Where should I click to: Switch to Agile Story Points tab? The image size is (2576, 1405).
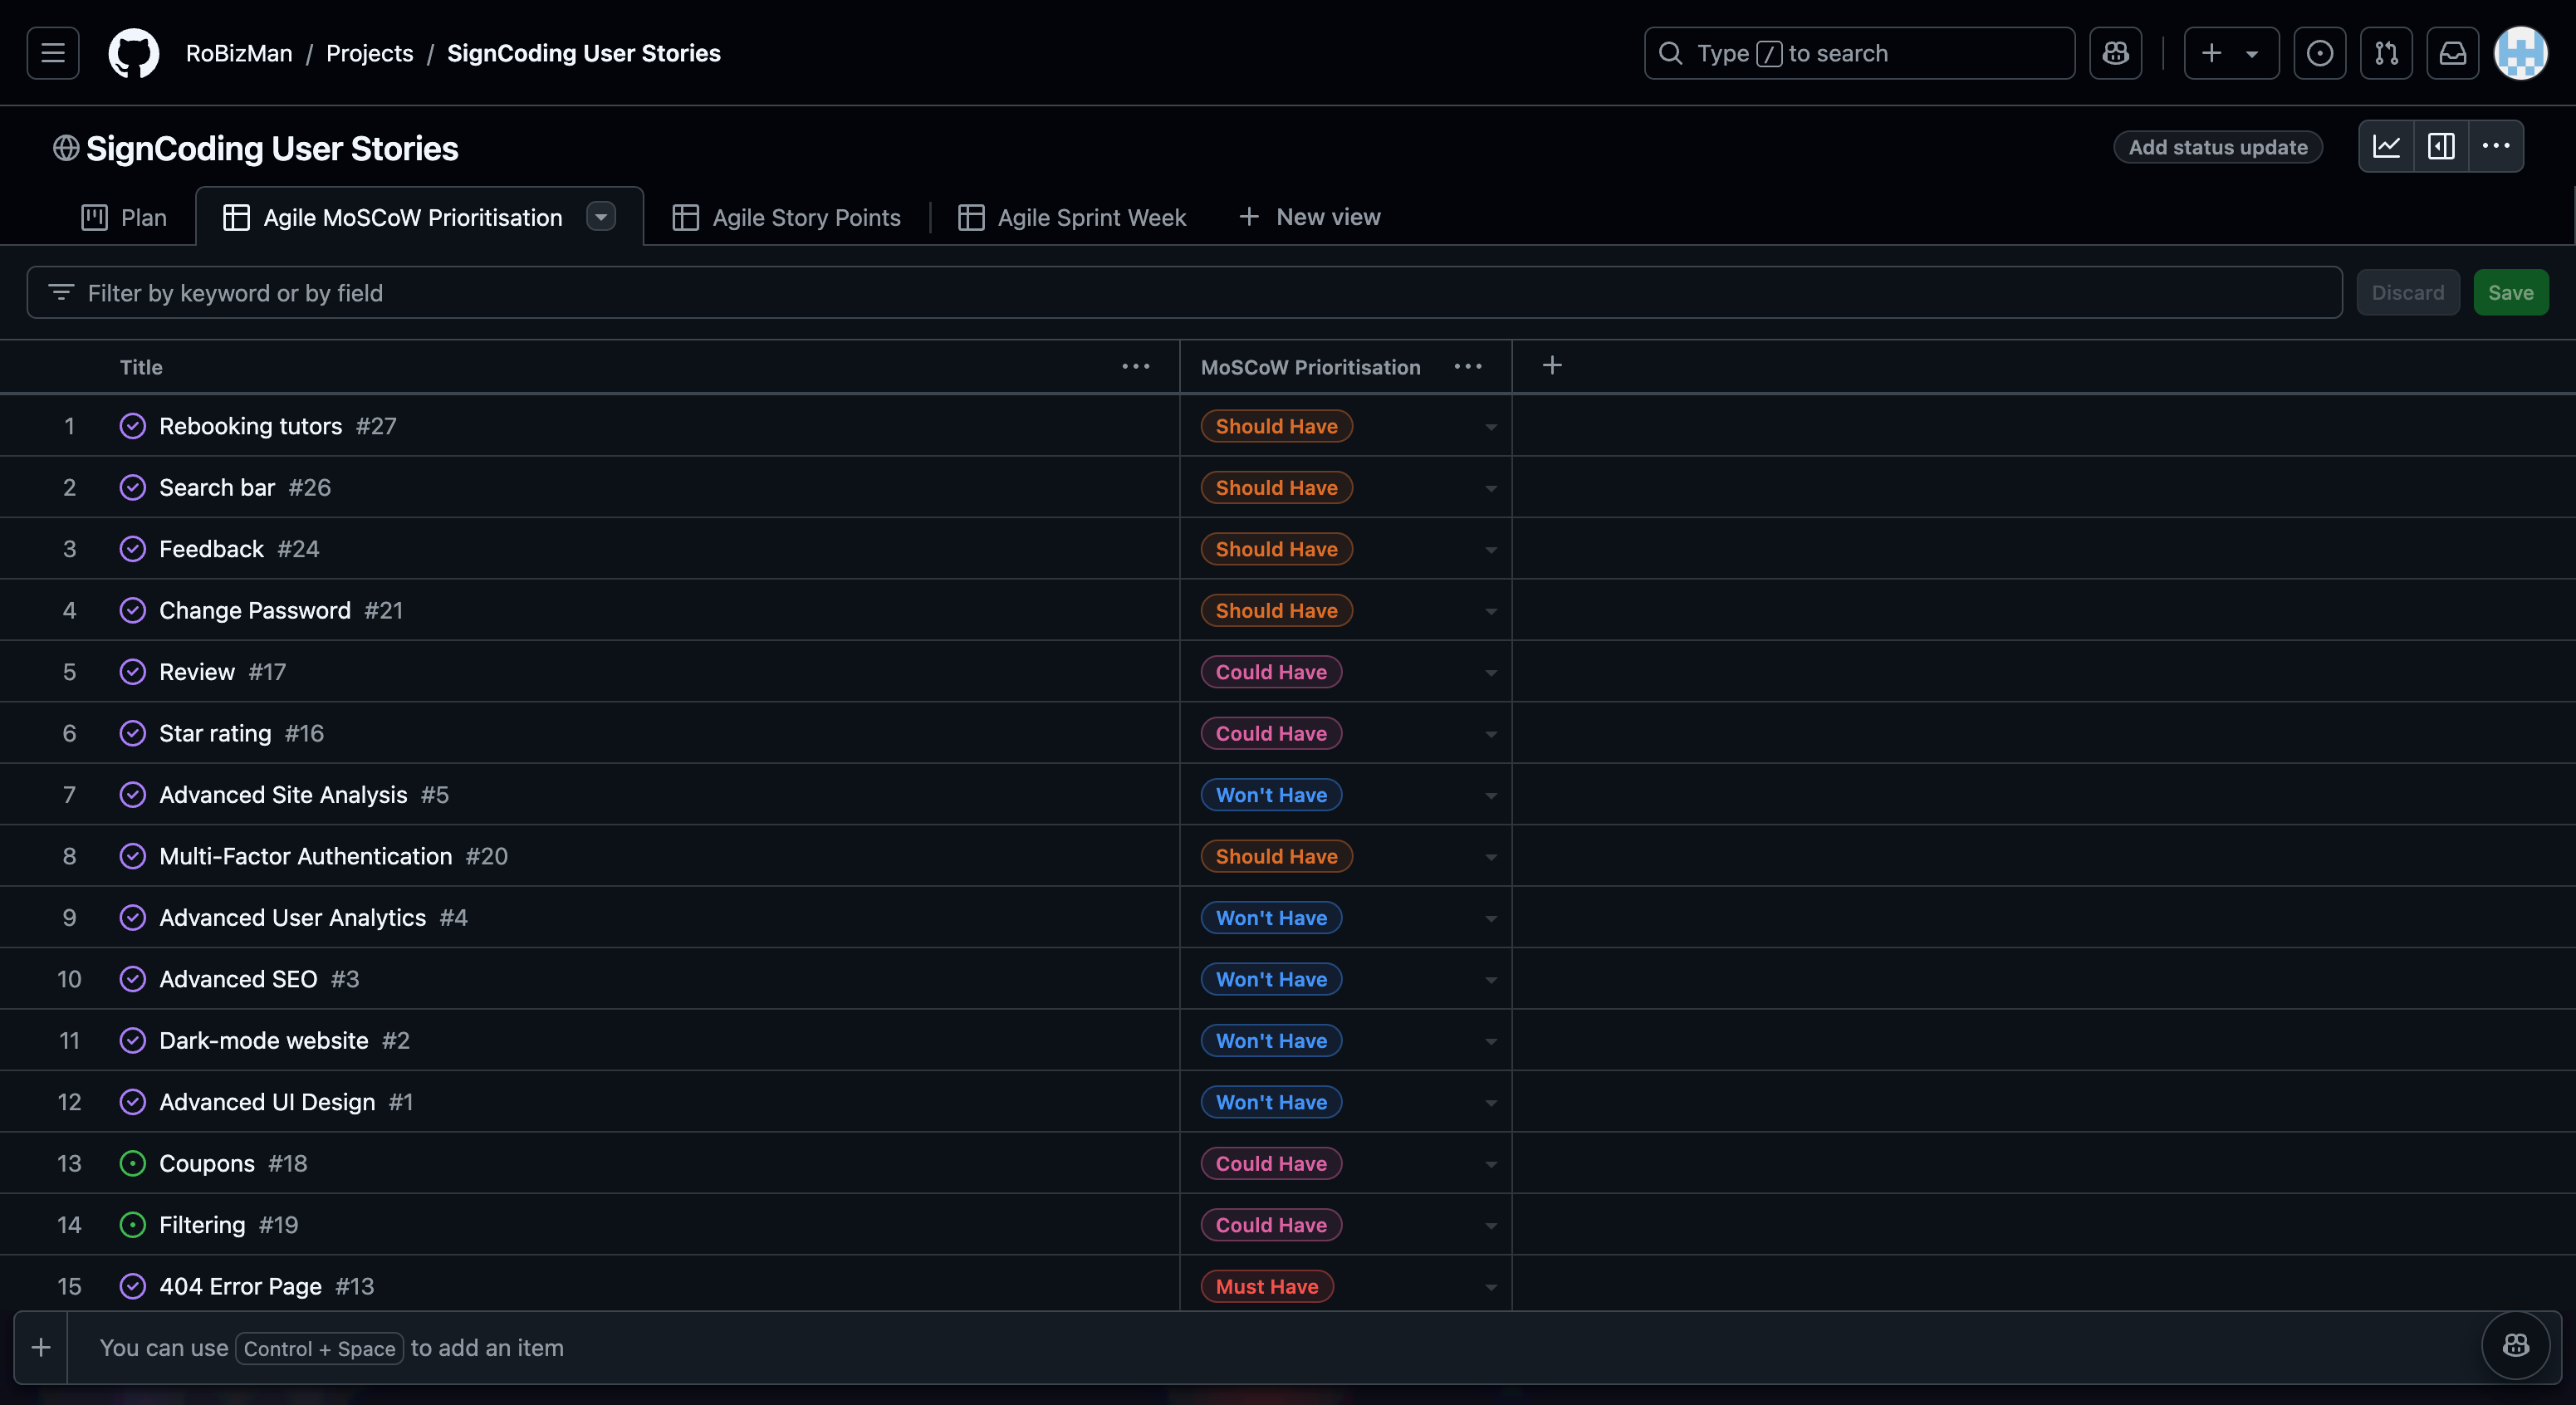pos(786,217)
